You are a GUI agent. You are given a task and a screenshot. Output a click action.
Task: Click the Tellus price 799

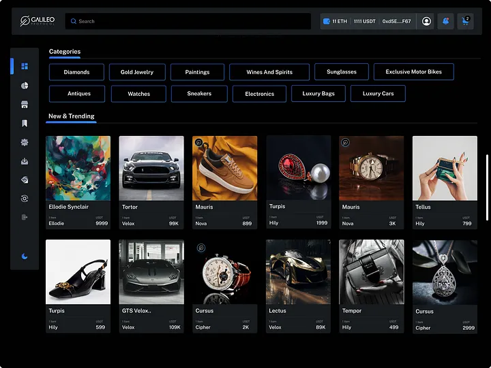tap(467, 223)
